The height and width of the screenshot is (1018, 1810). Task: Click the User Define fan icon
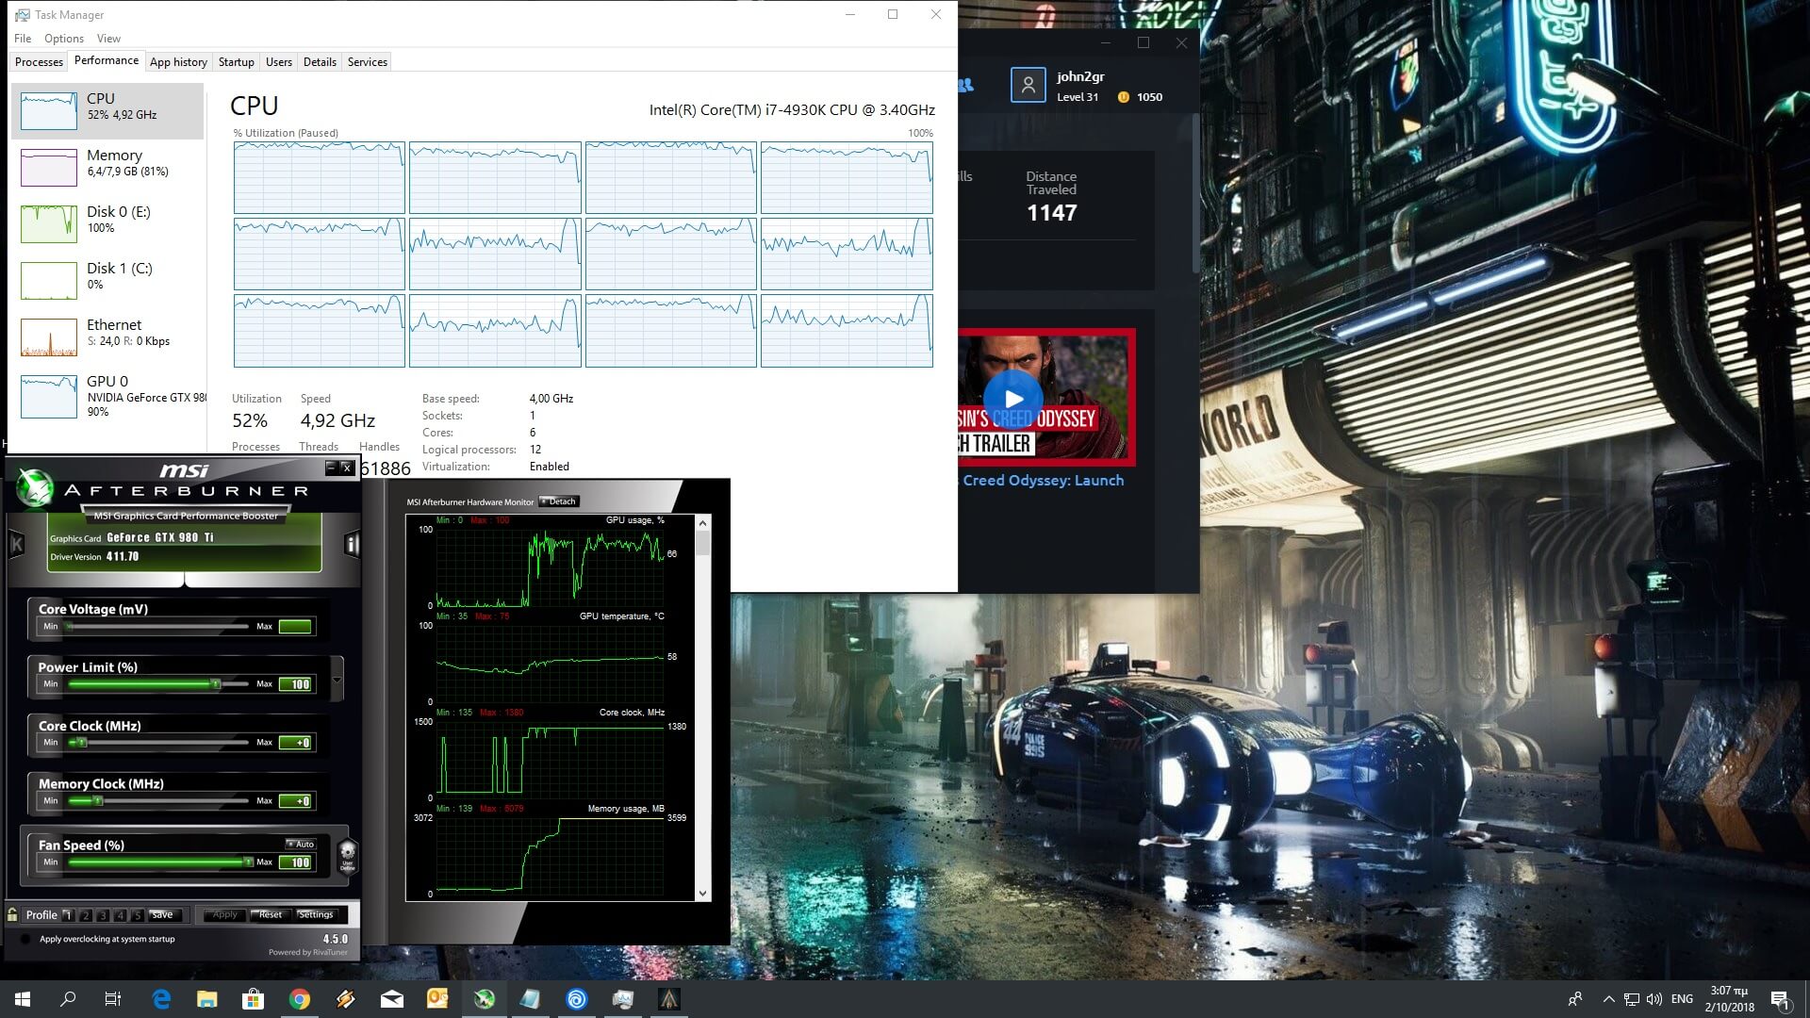(347, 857)
